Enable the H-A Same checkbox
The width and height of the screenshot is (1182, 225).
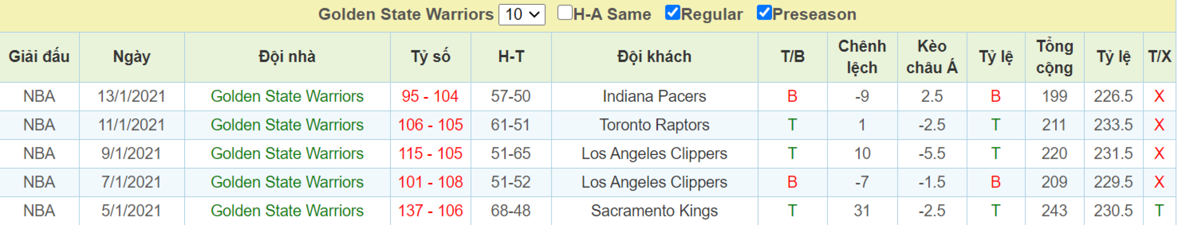564,13
